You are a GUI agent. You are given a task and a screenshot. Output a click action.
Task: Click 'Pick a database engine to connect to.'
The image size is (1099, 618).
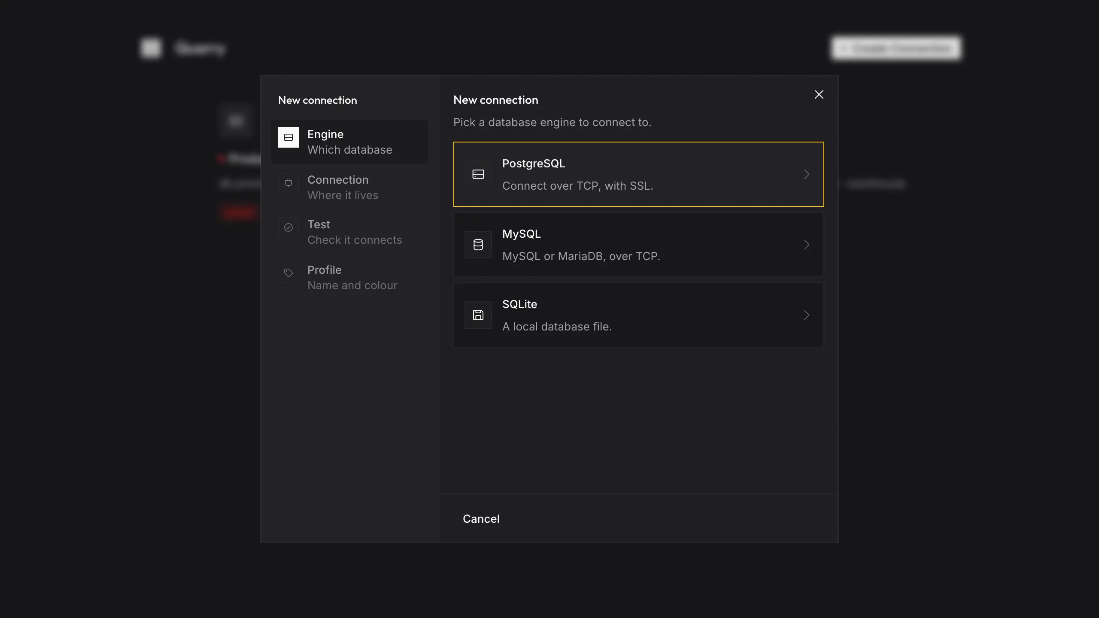(x=552, y=122)
